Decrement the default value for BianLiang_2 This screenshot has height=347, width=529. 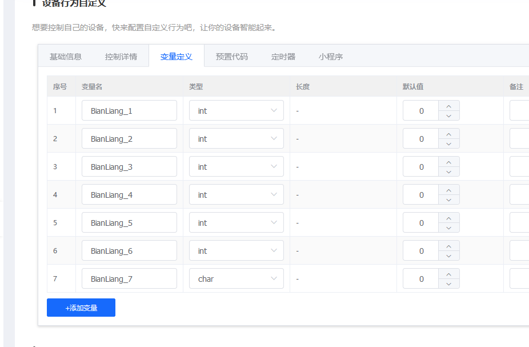pyautogui.click(x=449, y=143)
